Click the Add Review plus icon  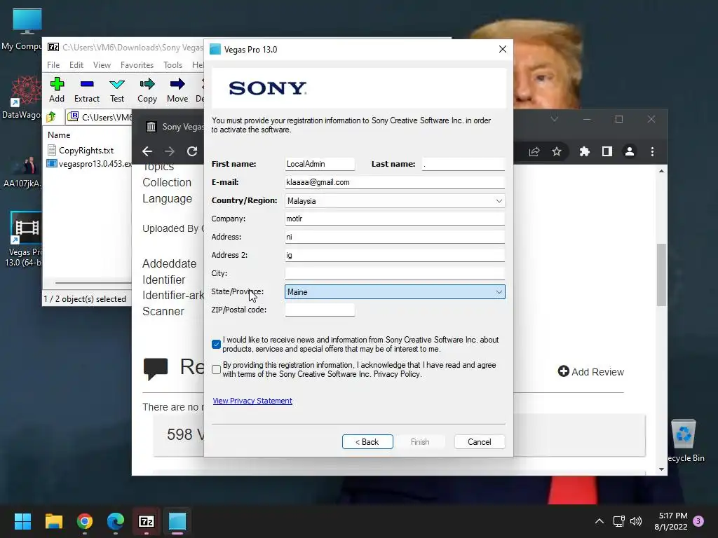pos(563,371)
